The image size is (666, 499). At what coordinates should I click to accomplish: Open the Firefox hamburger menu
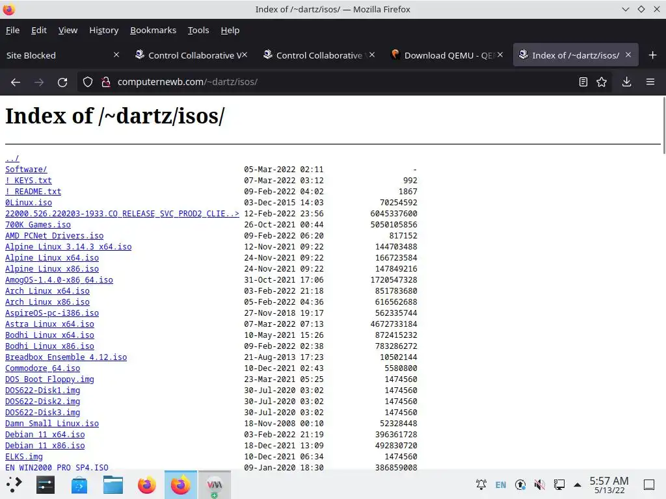click(x=650, y=82)
